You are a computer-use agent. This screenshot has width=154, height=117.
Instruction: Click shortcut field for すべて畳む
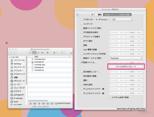point(126,41)
